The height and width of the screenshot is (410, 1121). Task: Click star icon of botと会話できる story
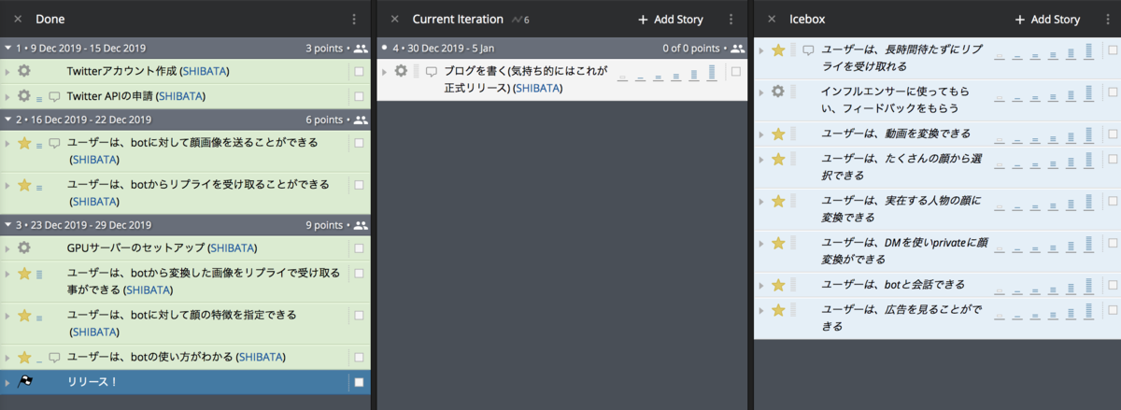pyautogui.click(x=778, y=285)
